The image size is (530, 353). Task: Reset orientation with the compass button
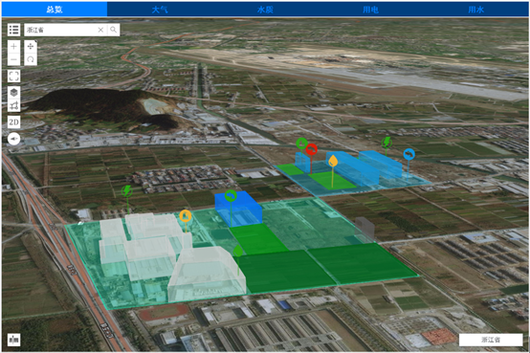13,139
